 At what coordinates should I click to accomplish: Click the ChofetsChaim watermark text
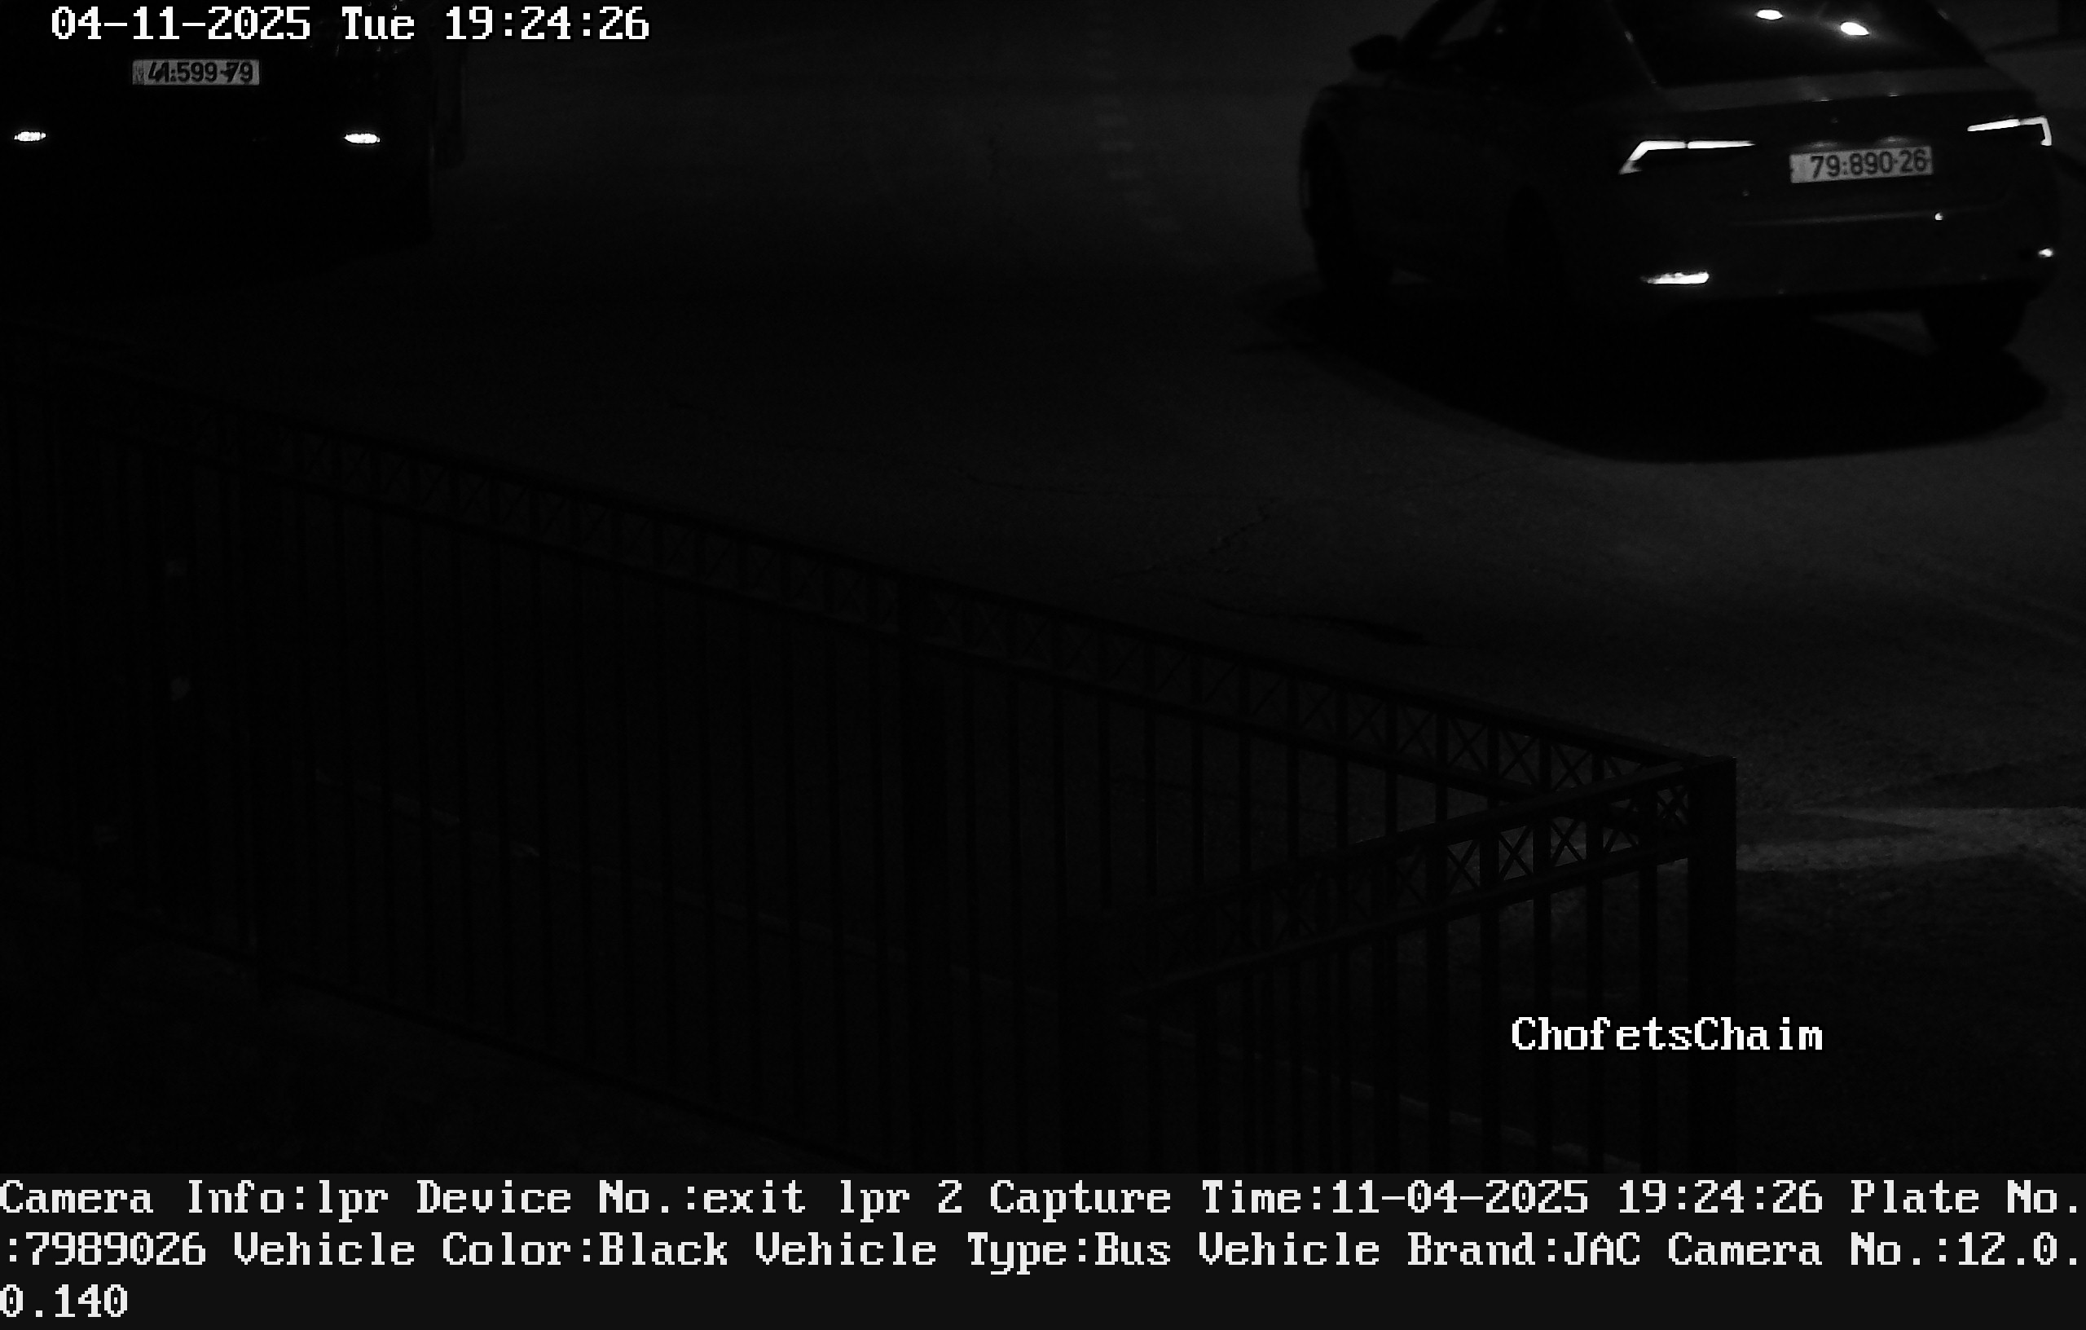(x=1666, y=1034)
